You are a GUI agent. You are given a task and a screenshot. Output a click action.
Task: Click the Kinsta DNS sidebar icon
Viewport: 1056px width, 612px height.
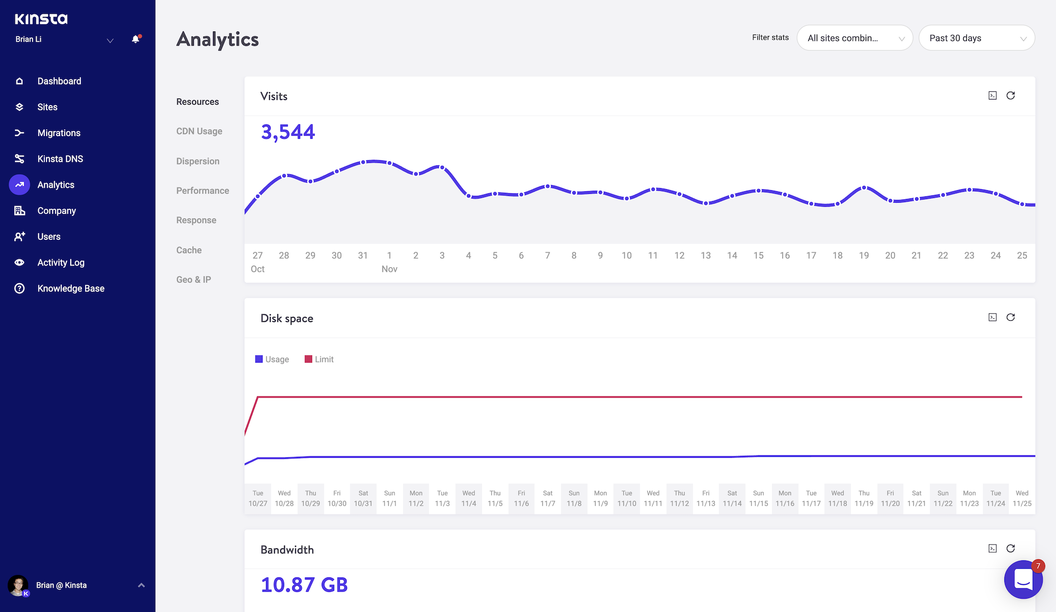[20, 158]
